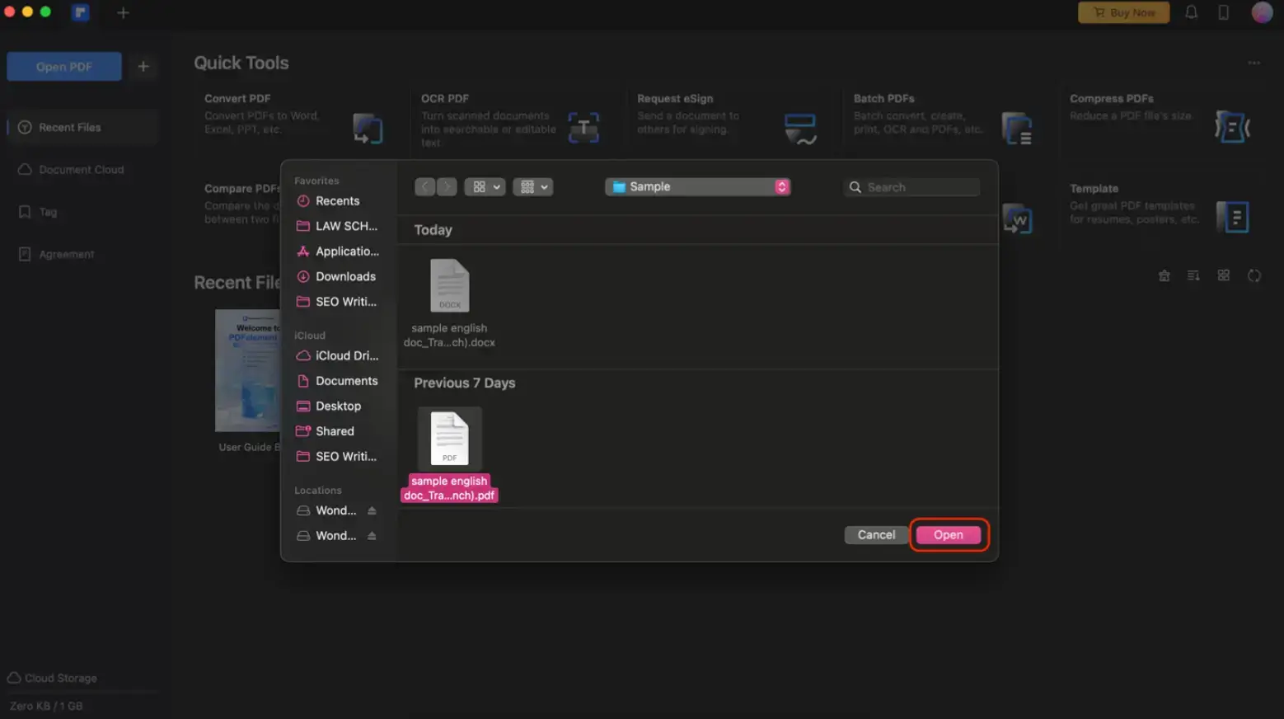
Task: Select the Recent Files sidebar tab
Action: pos(70,127)
